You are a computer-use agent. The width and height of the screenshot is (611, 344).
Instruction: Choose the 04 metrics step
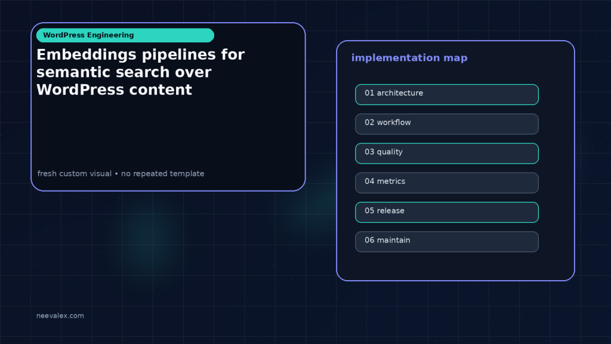click(x=446, y=183)
